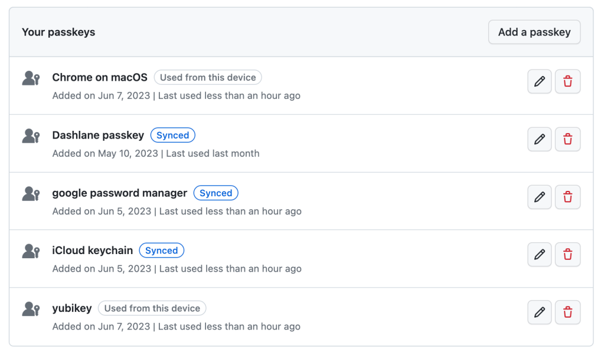Edit the yubikey passkey
Viewport: 604px width, 356px height.
tap(539, 312)
